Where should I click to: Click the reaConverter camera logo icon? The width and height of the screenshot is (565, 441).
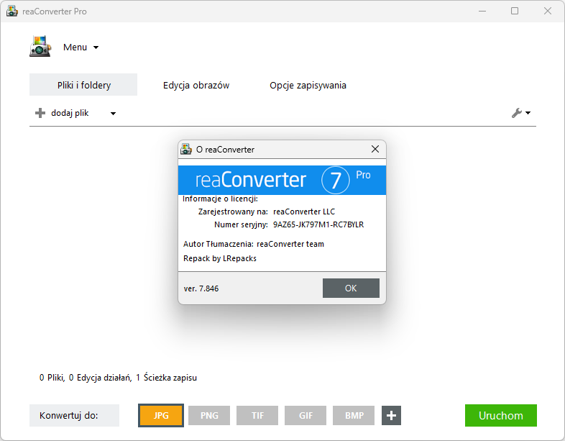click(x=40, y=46)
